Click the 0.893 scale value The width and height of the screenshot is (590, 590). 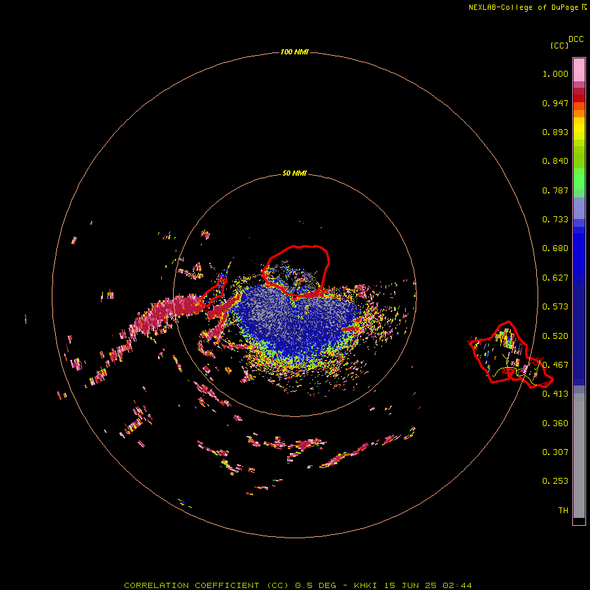tap(555, 132)
